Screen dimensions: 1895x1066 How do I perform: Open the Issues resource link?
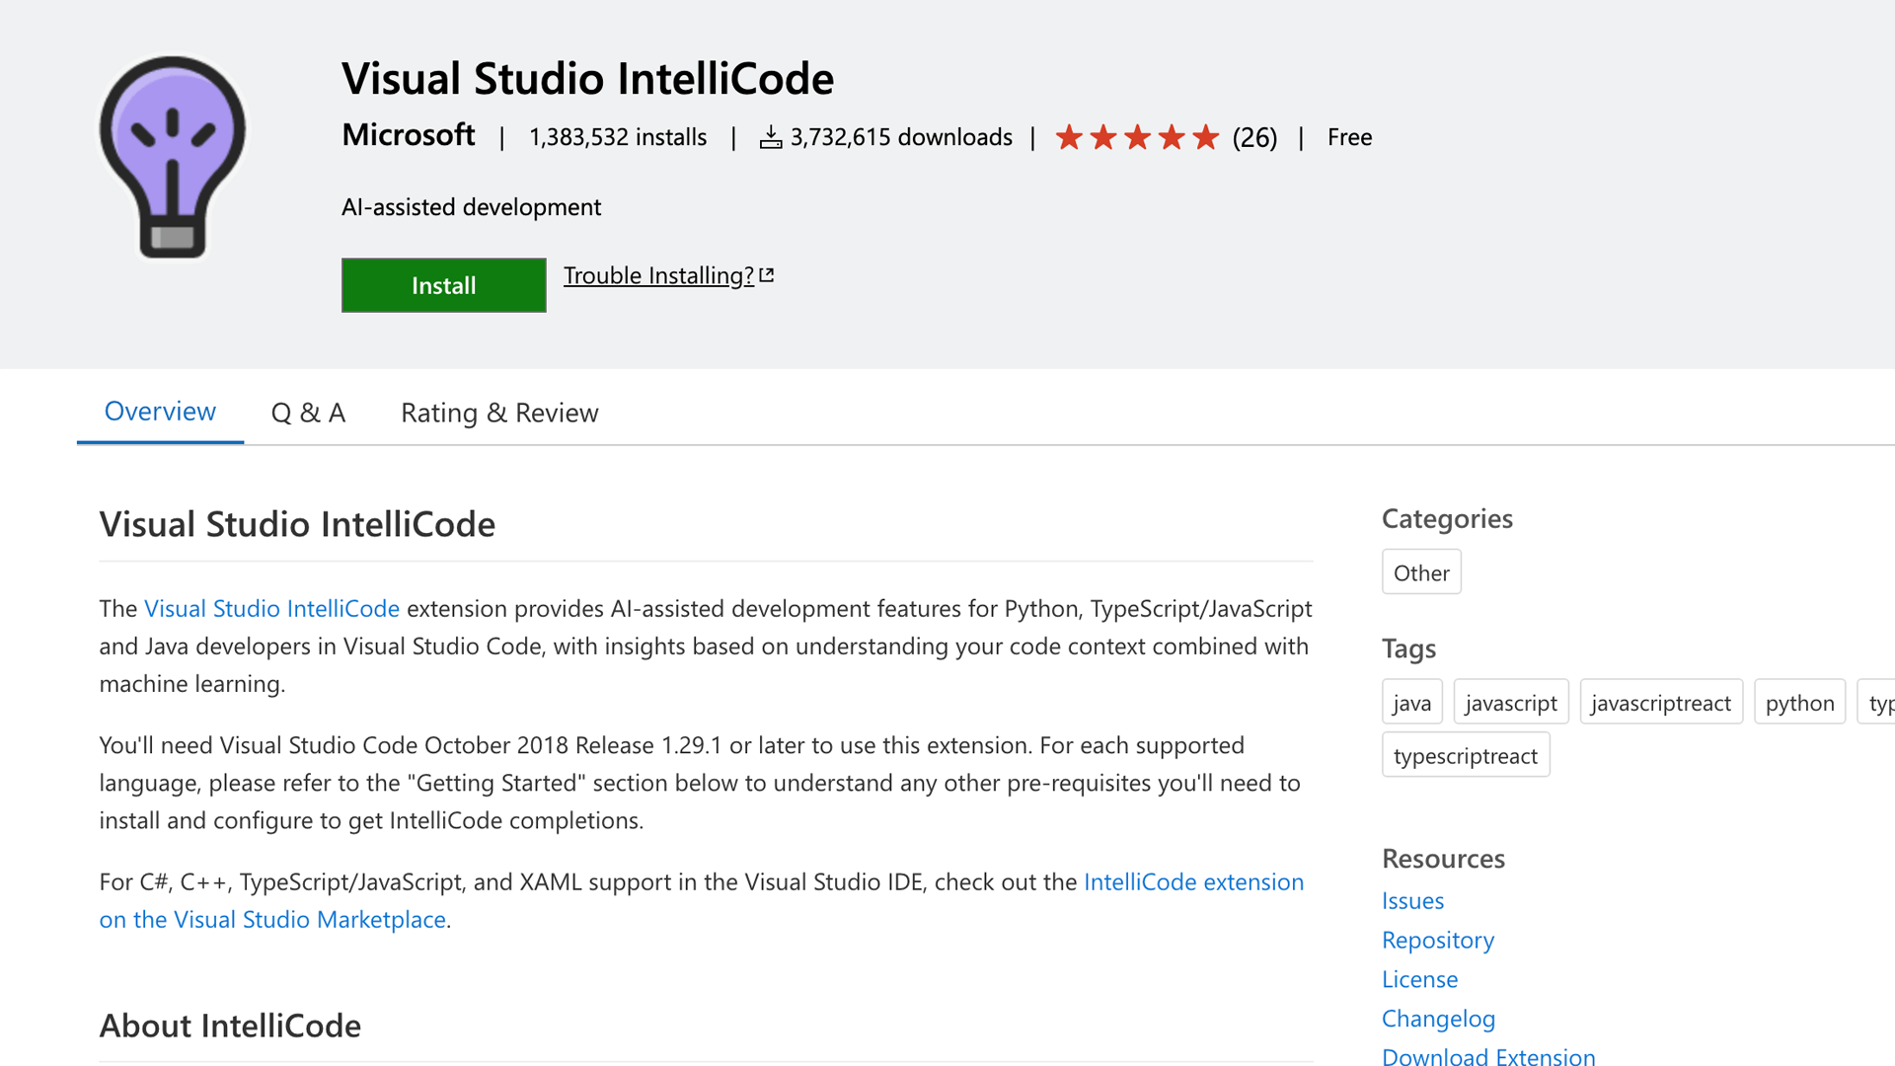click(x=1412, y=901)
